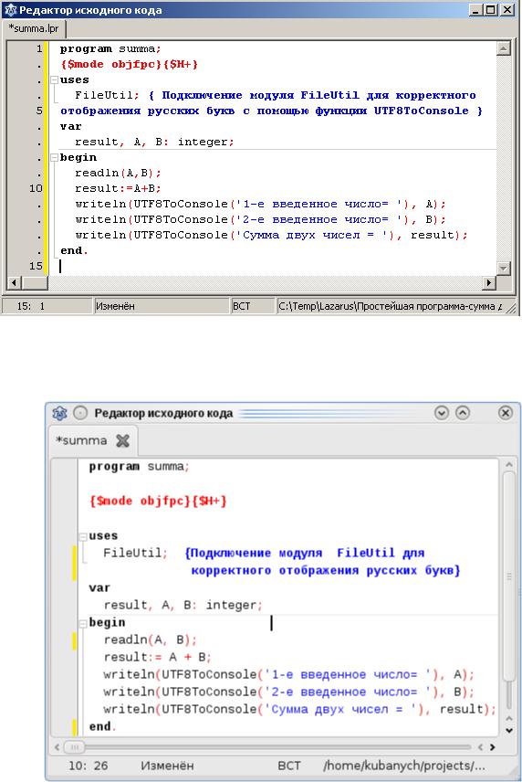Click 'readln(A, B);' in lower editor
The height and width of the screenshot is (782, 522).
tap(151, 639)
